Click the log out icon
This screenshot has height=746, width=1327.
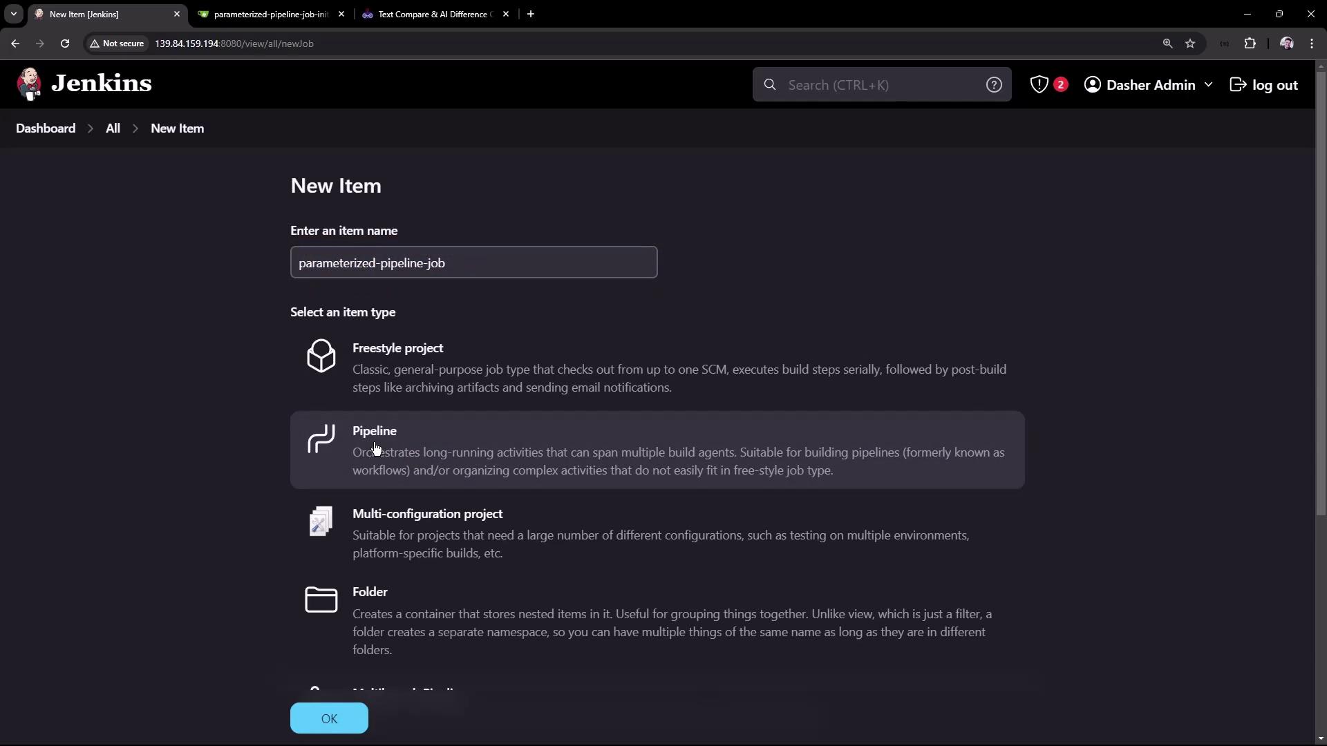(1238, 84)
